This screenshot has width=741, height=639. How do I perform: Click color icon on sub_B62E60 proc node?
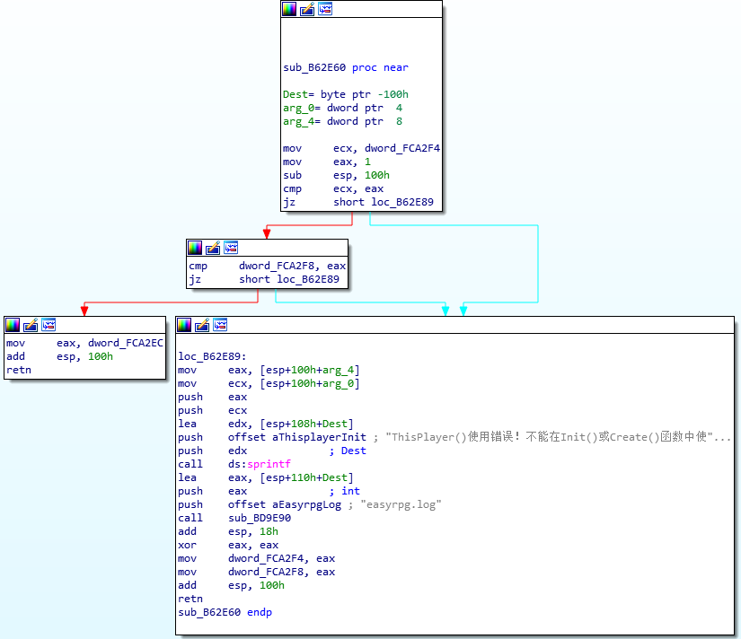point(288,9)
